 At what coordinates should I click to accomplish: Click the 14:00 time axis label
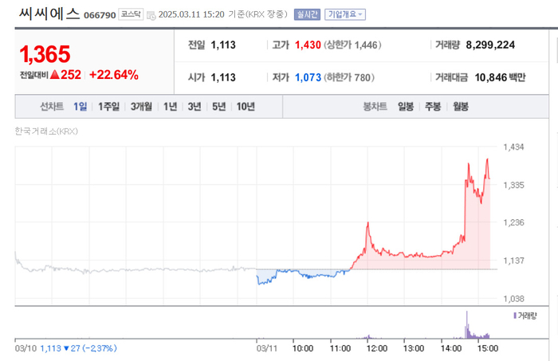[451, 348]
